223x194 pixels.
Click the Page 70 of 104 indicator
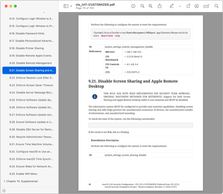point(85,8)
